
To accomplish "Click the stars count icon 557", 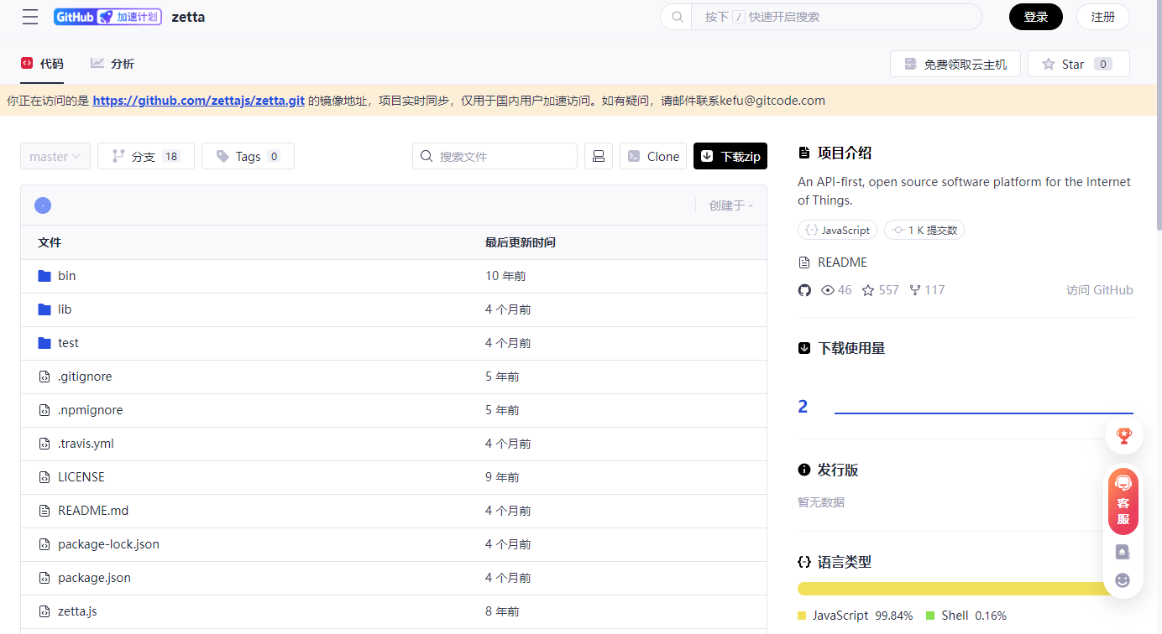I will pos(868,290).
